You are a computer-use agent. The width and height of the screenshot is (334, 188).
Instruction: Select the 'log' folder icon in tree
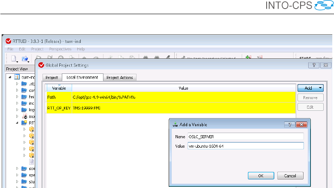[x=24, y=109]
